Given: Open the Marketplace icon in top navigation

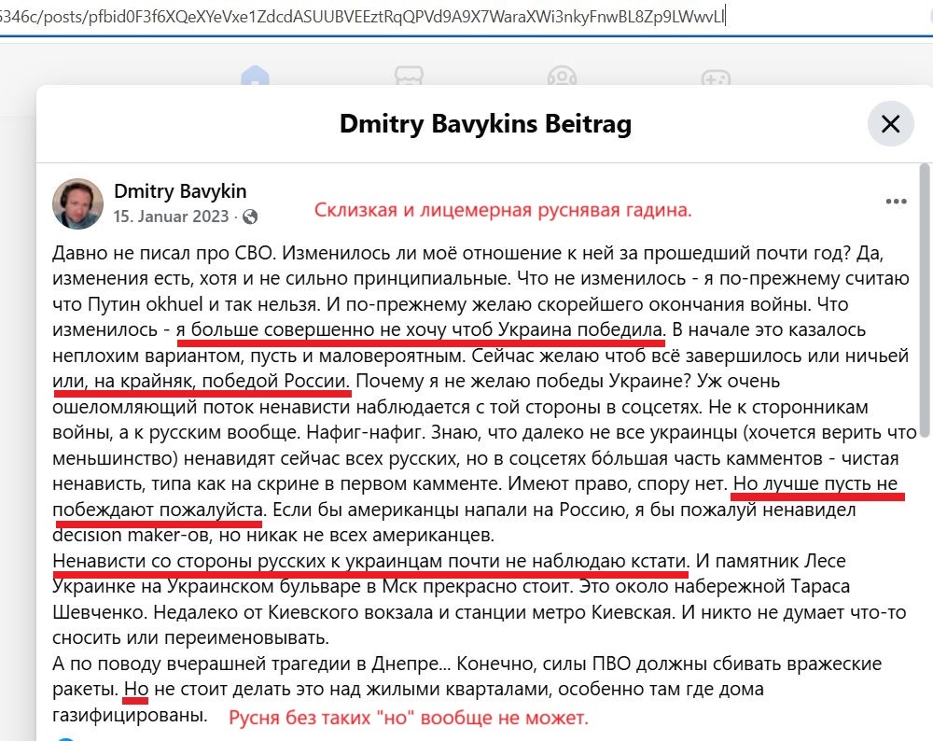Looking at the screenshot, I should click(x=409, y=77).
